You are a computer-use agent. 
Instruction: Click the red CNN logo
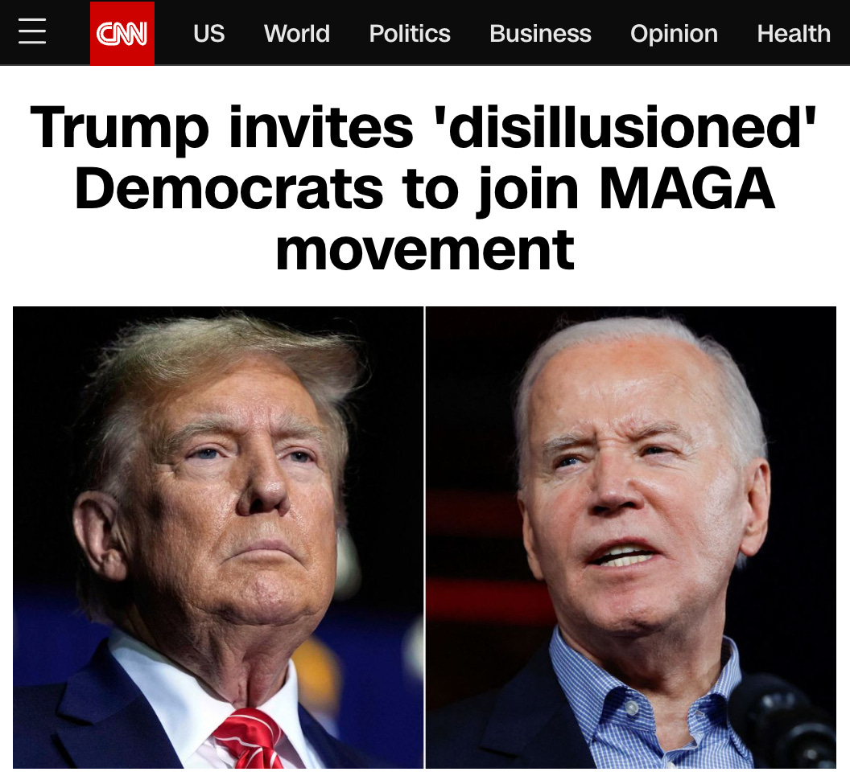[x=122, y=34]
